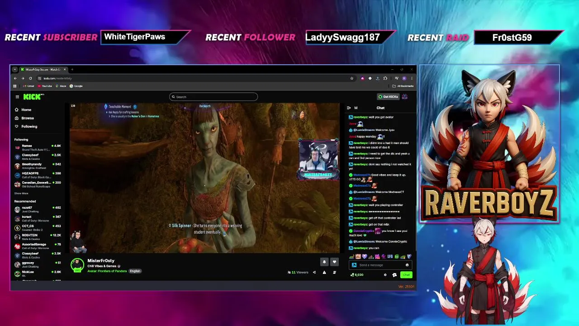This screenshot has height=326, width=579.
Task: Click the green Chat send button
Action: pyautogui.click(x=406, y=275)
